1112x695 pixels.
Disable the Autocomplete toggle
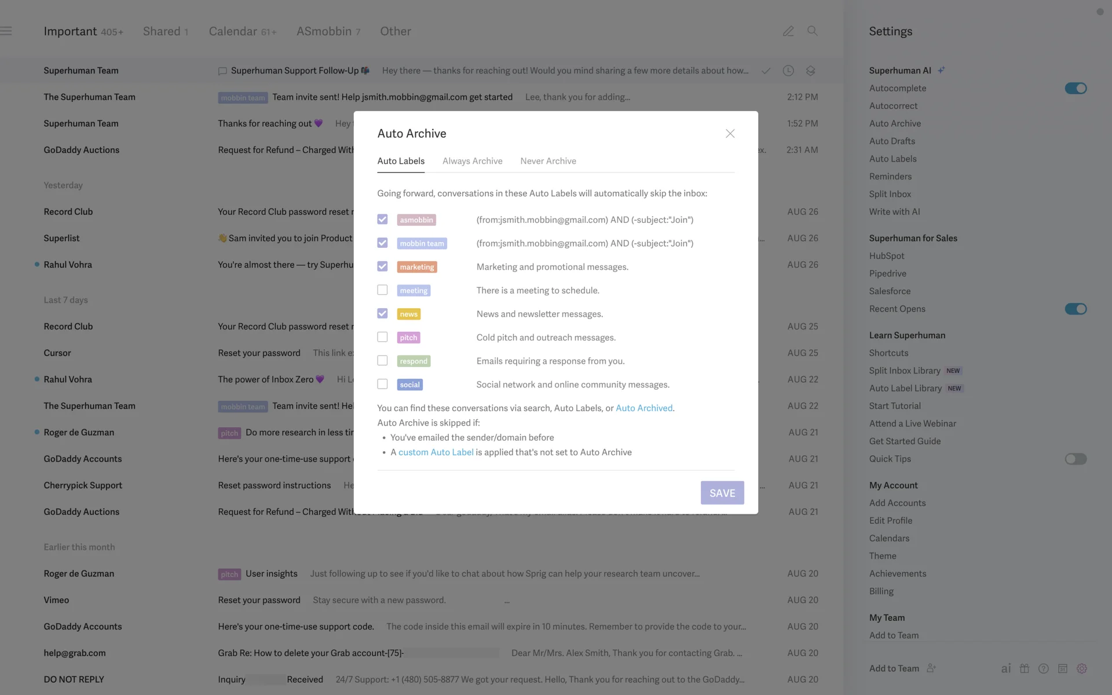tap(1076, 88)
